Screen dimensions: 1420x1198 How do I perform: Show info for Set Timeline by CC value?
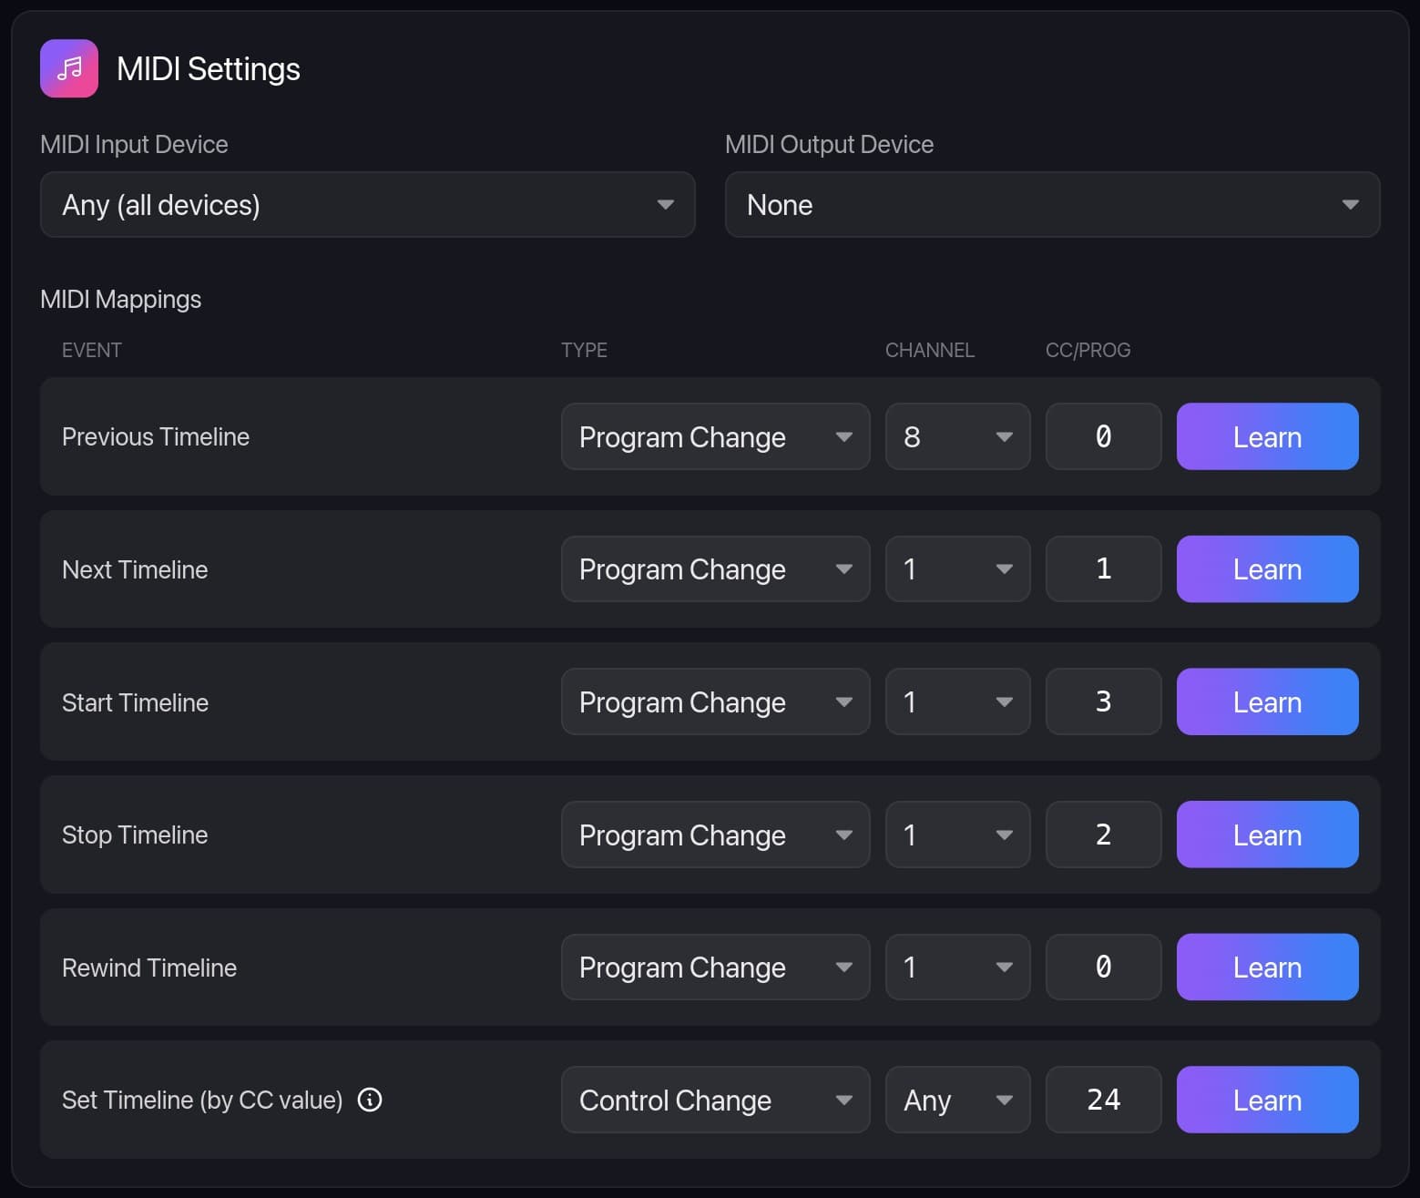pyautogui.click(x=370, y=1100)
